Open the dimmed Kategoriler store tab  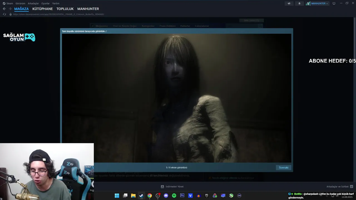coord(148,26)
